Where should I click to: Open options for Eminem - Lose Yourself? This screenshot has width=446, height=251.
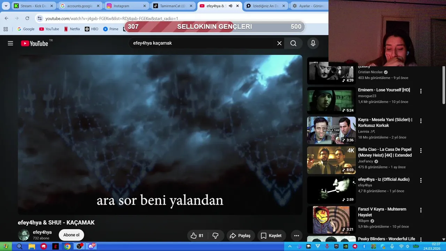421,91
